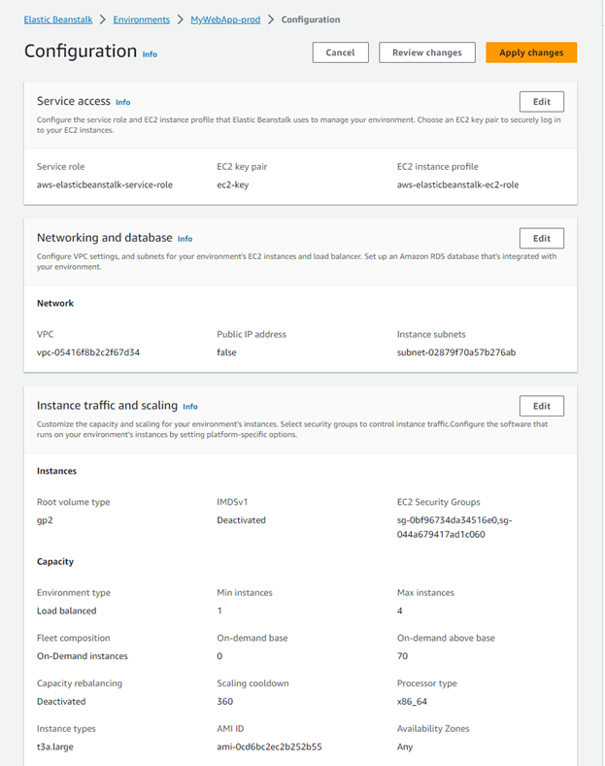Open Info link beside Instance traffic and scaling
Image resolution: width=605 pixels, height=766 pixels.
(190, 407)
